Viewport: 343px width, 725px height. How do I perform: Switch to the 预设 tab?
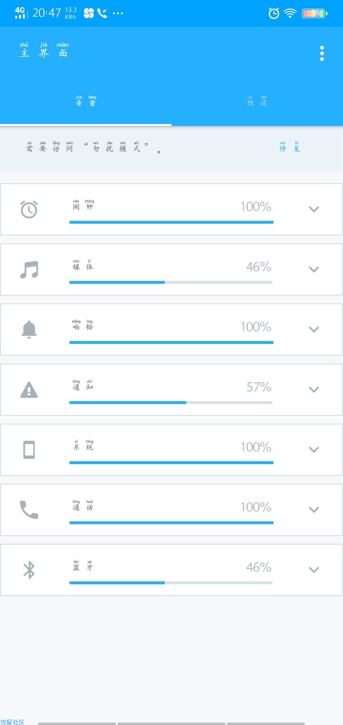pos(257,101)
